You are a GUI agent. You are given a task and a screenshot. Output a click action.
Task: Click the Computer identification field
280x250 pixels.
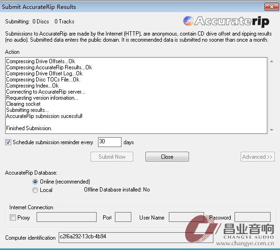(136, 237)
